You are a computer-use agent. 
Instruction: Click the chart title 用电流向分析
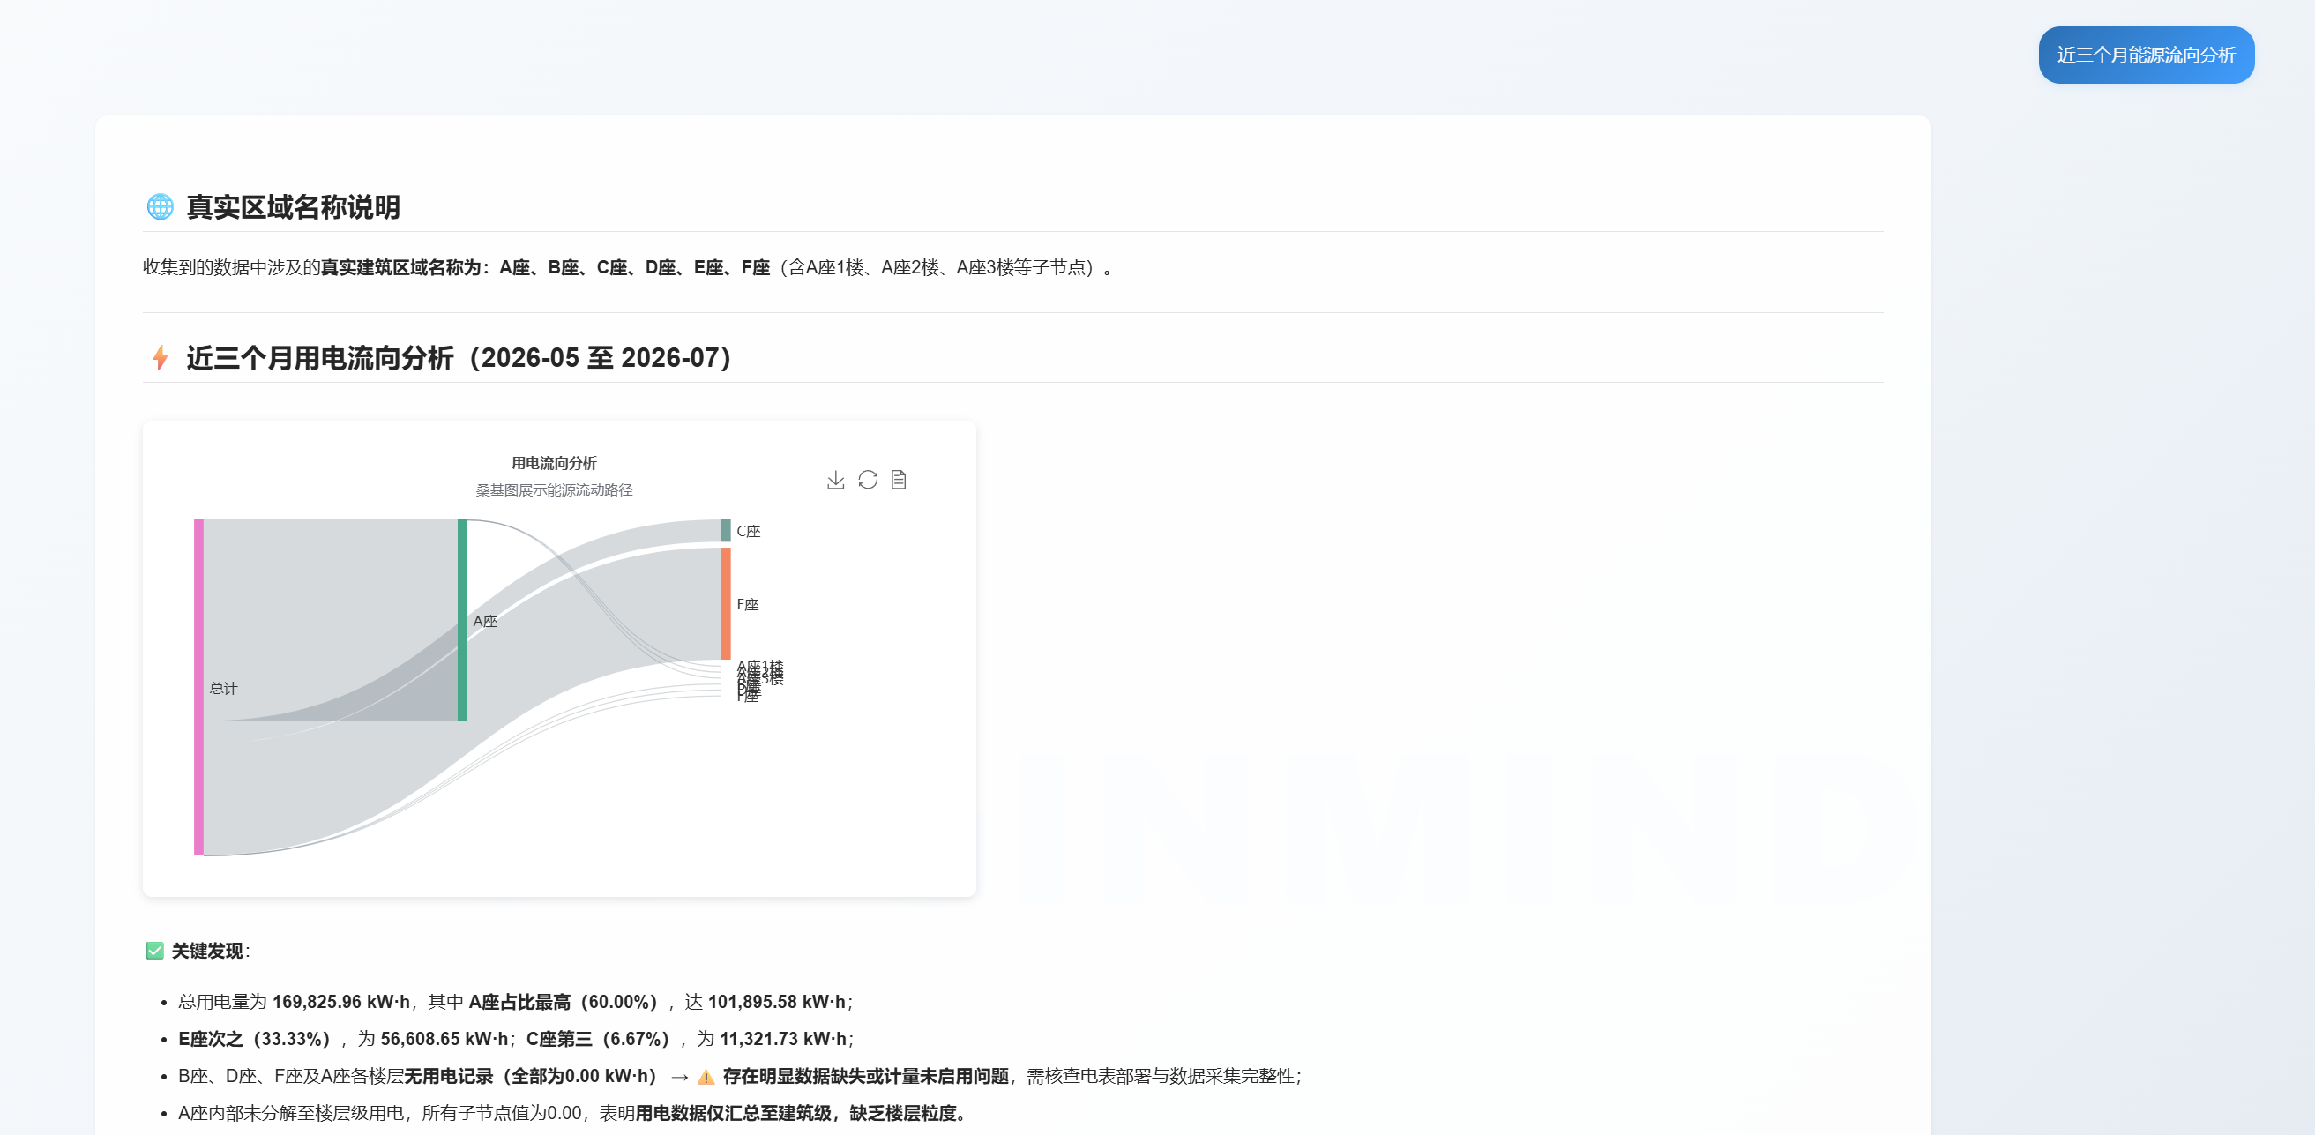[554, 463]
